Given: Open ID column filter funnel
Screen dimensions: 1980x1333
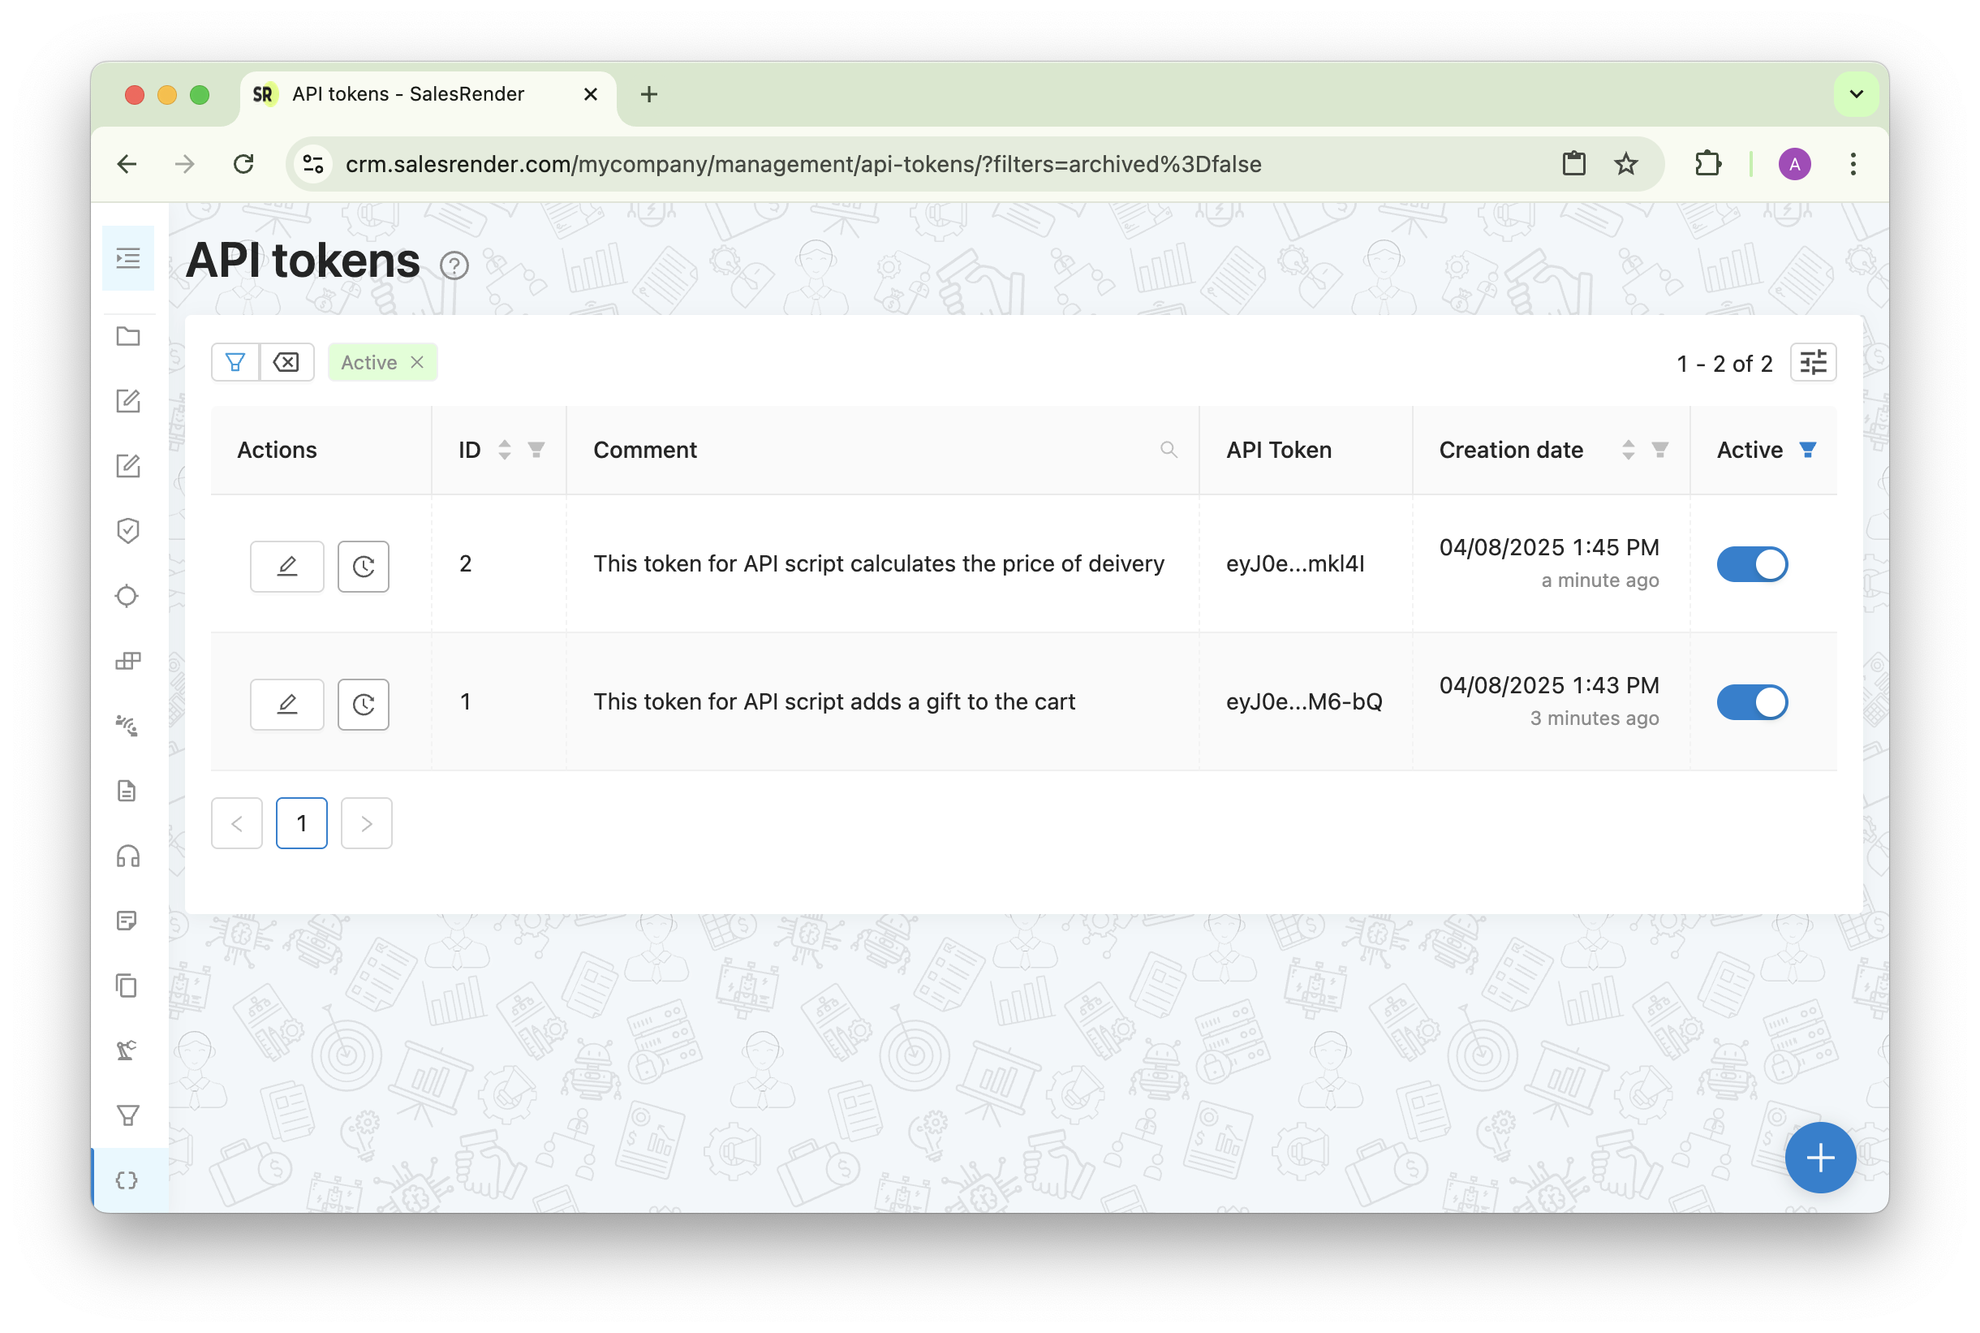Looking at the screenshot, I should point(536,450).
